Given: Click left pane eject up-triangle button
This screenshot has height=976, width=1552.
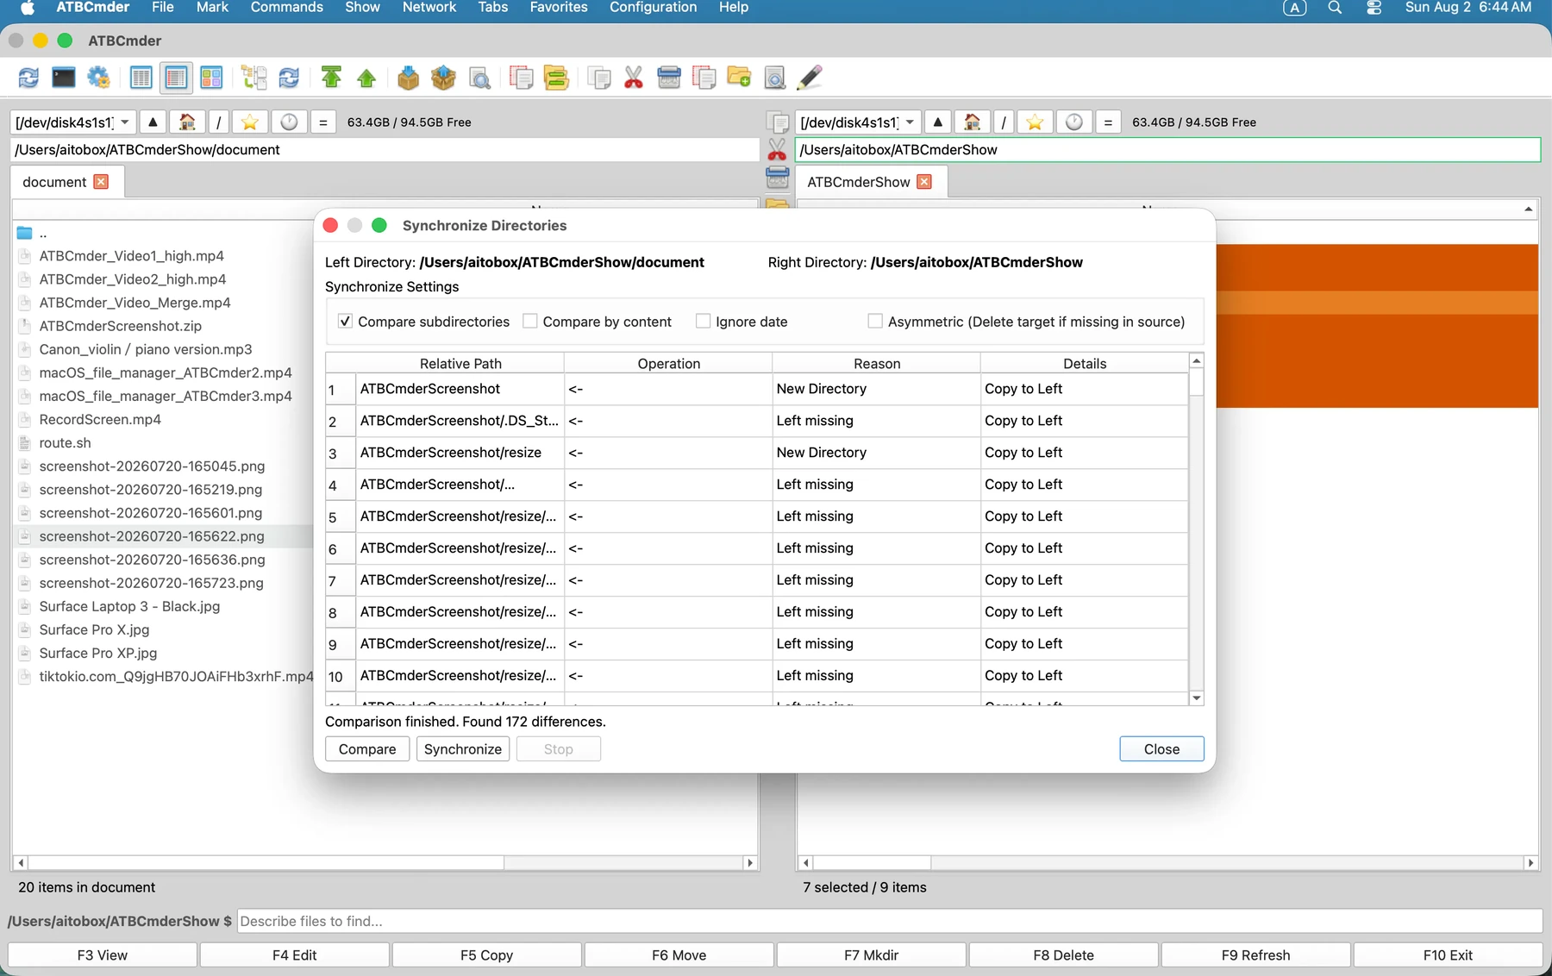Looking at the screenshot, I should point(153,122).
